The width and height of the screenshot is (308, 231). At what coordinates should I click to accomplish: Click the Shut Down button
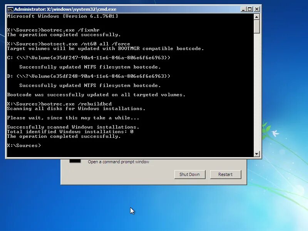[x=190, y=174]
